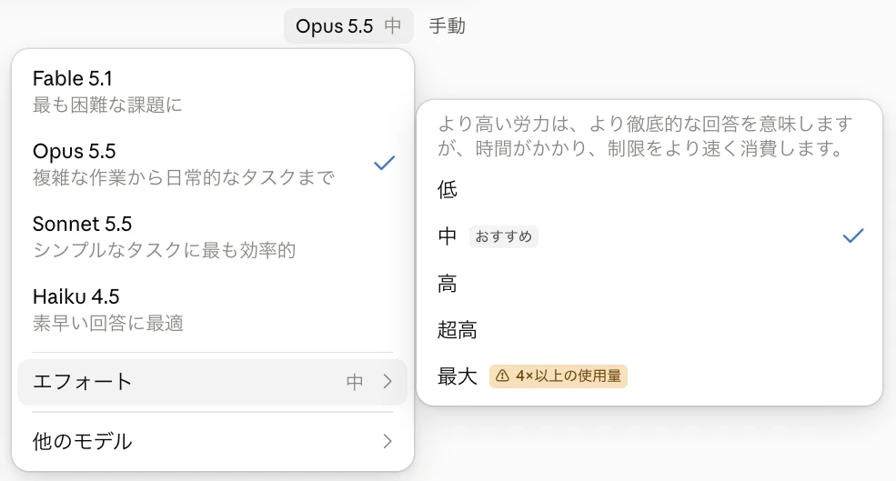Open the Opus 5.5 model selector button
896x481 pixels.
[x=348, y=25]
